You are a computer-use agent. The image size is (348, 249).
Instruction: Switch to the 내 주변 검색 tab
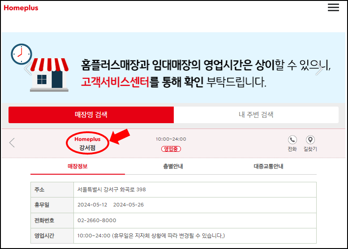point(256,115)
